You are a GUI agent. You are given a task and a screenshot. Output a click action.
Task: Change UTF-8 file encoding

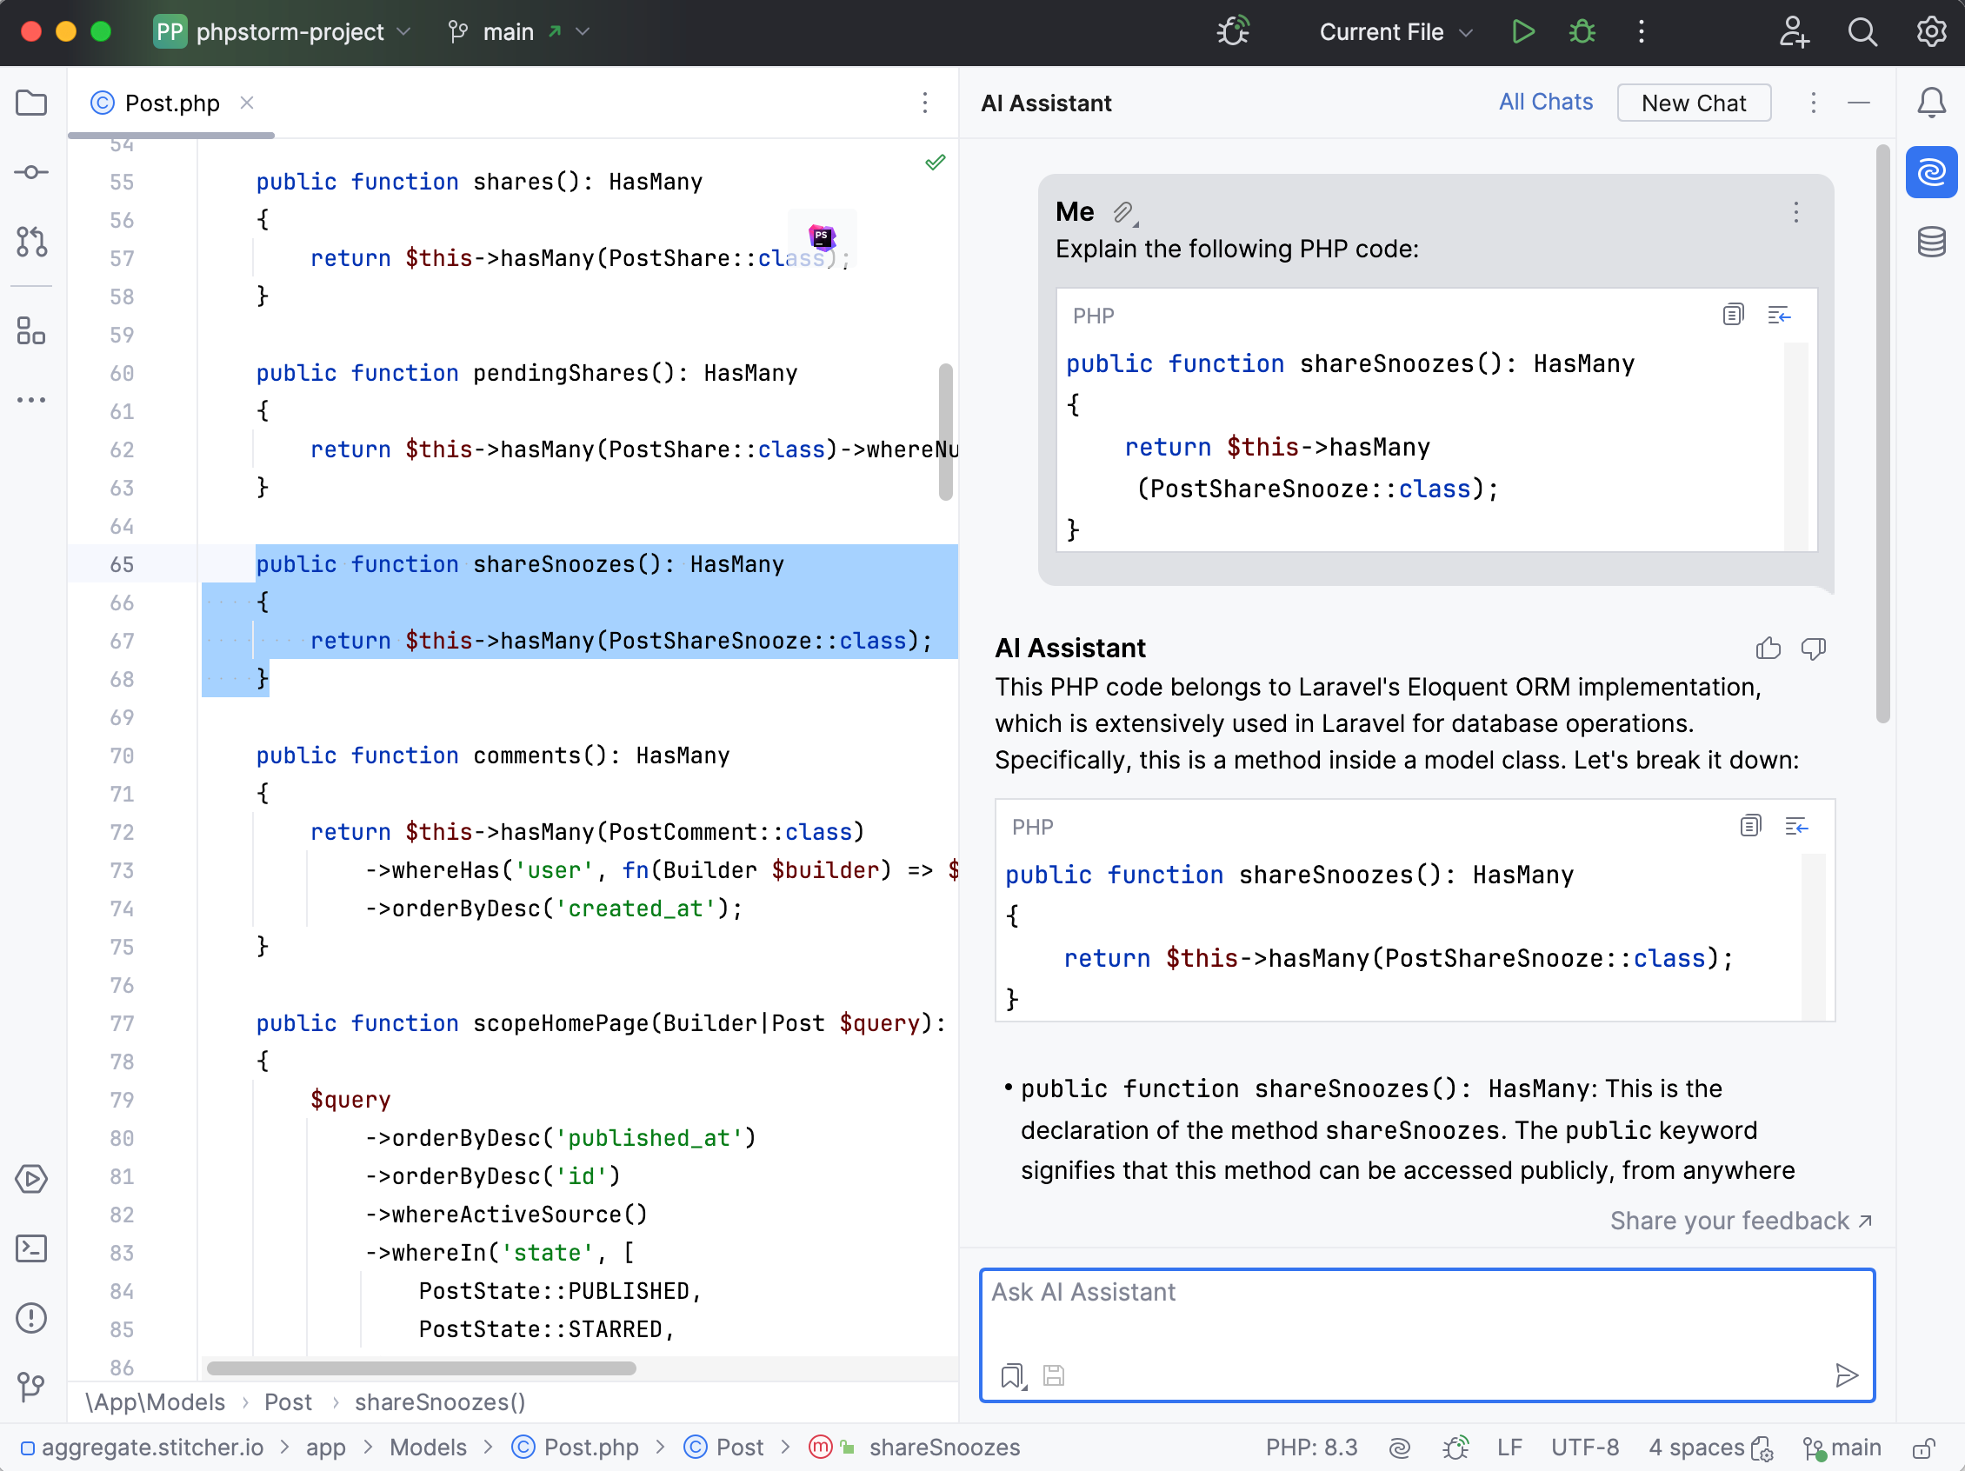point(1585,1448)
